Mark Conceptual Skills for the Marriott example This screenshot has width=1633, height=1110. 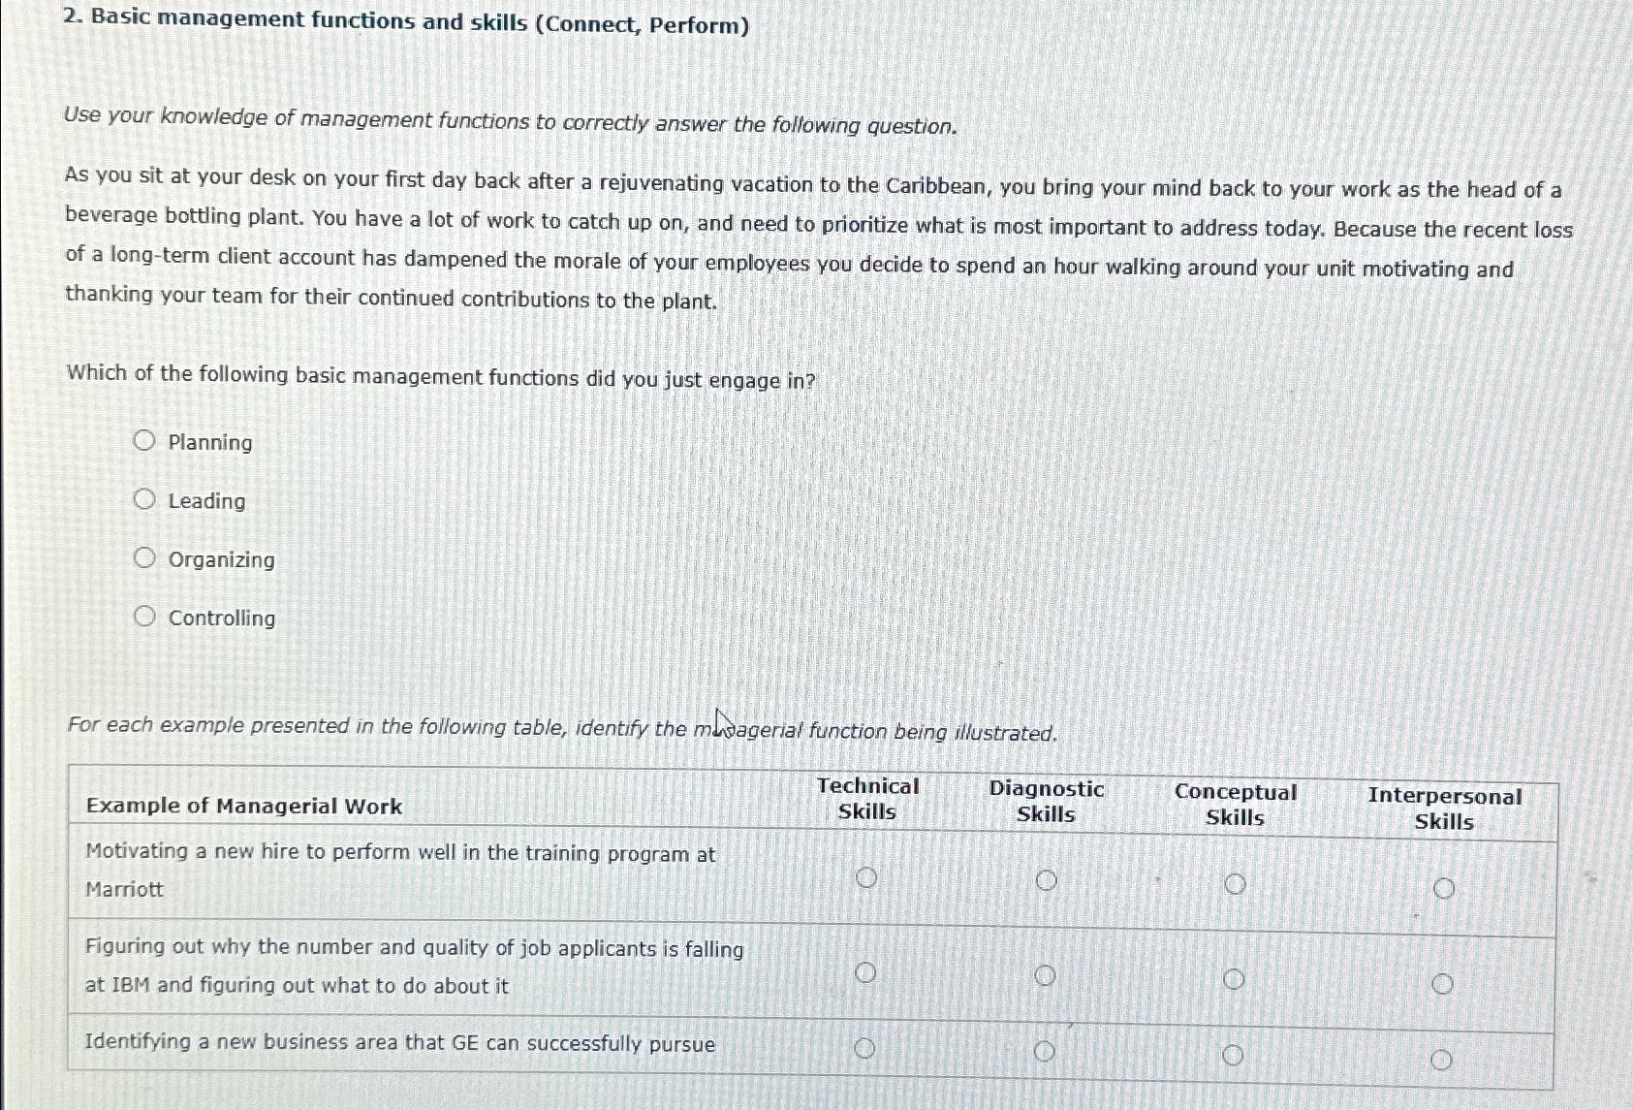coord(1236,883)
